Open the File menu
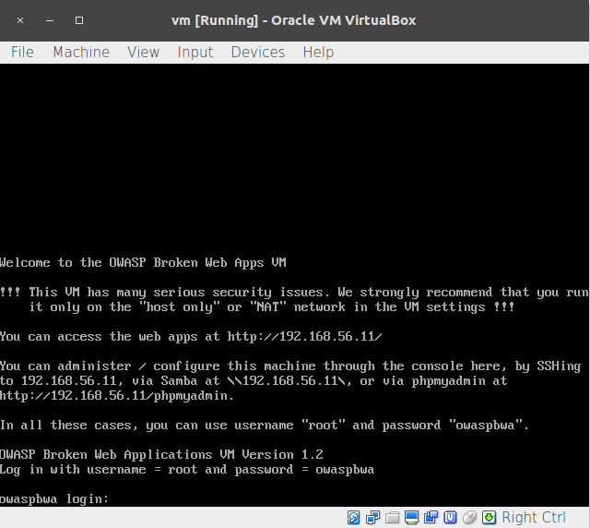 point(22,52)
